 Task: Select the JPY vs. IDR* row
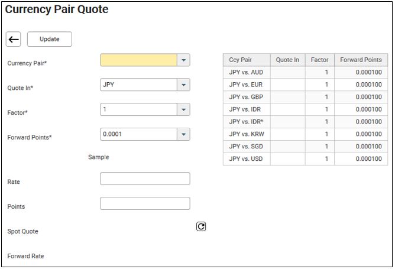coord(305,122)
